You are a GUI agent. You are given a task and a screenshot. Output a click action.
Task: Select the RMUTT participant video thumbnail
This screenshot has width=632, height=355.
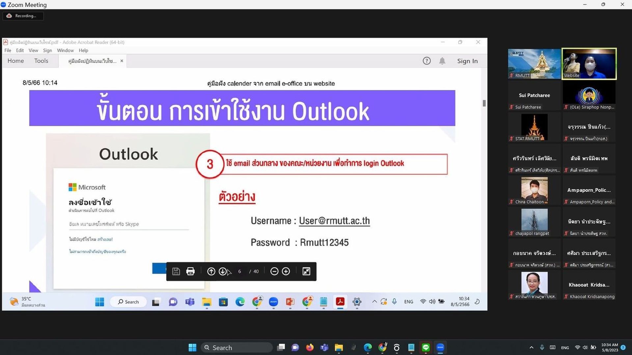(534, 64)
